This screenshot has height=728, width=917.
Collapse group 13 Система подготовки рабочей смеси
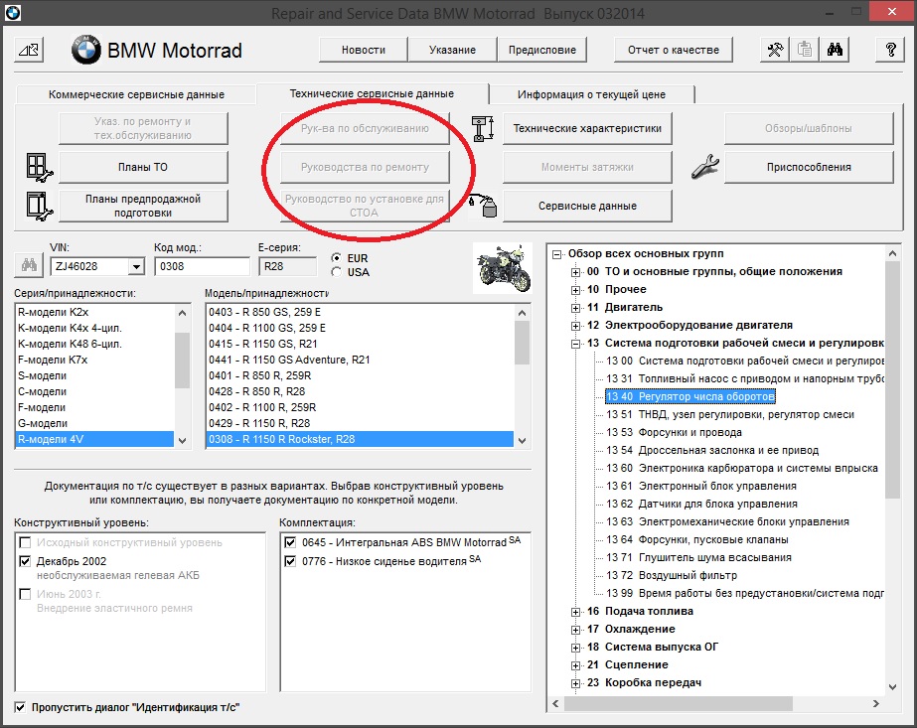coord(575,344)
